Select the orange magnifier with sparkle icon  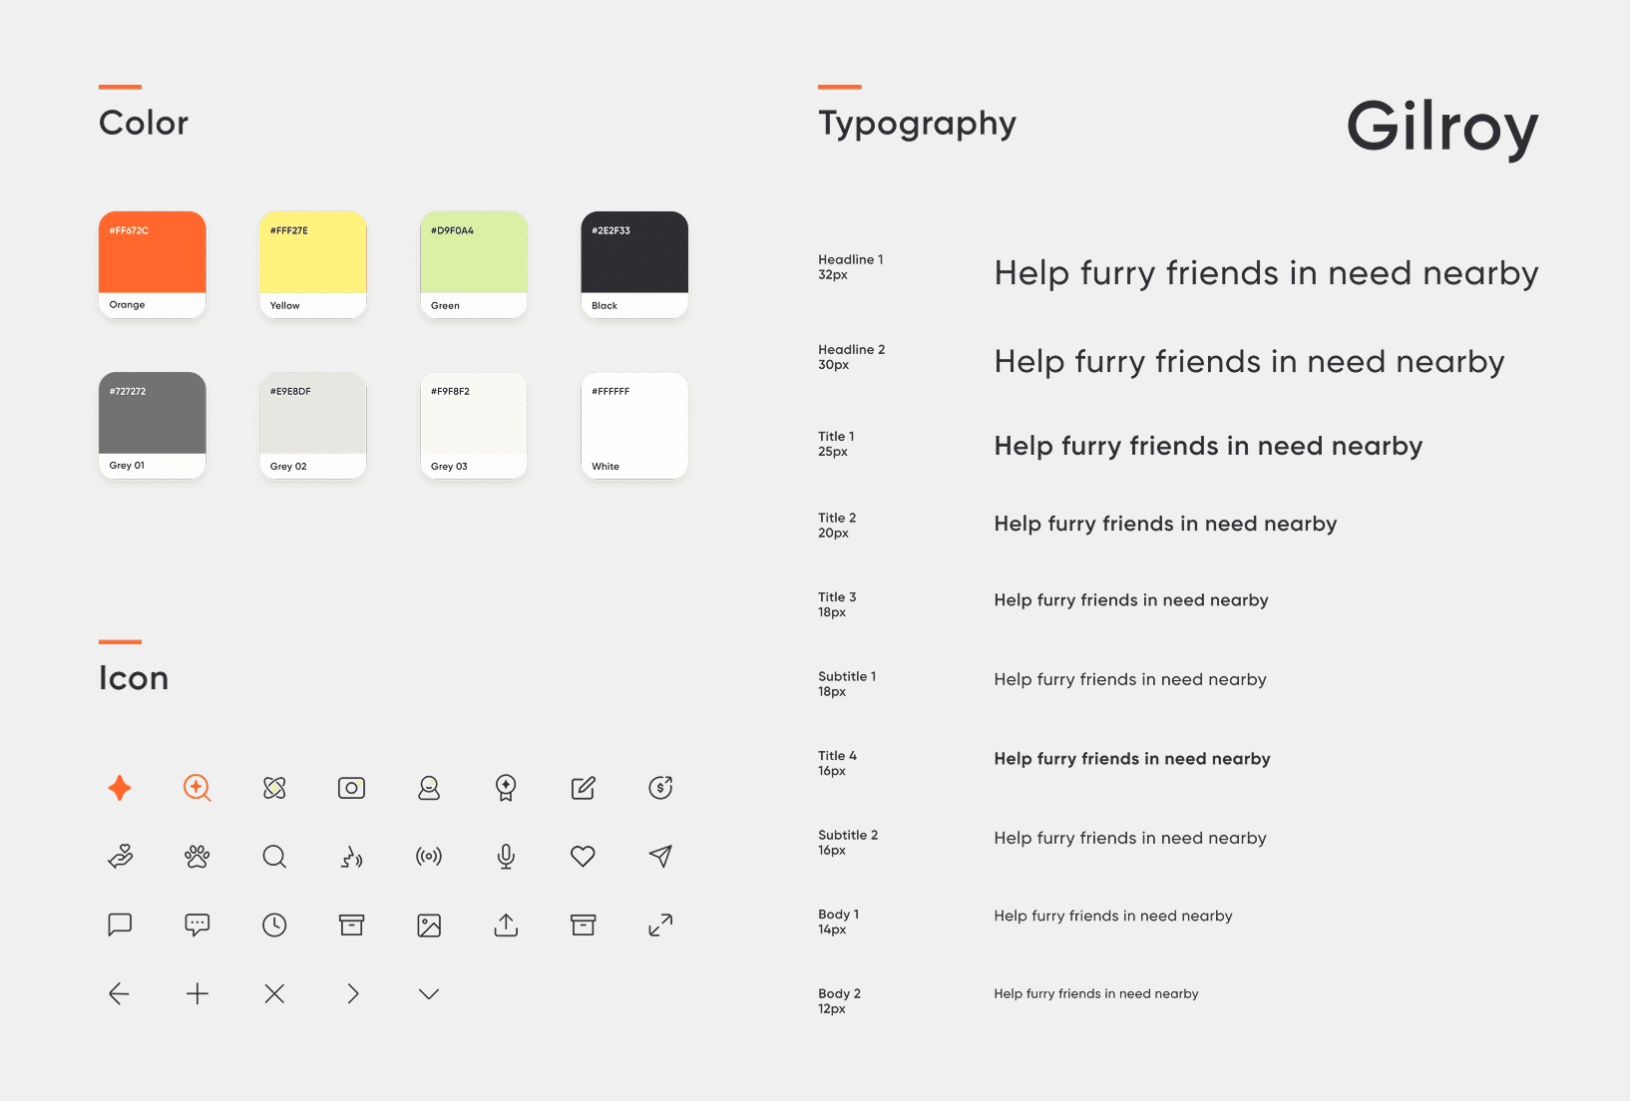pyautogui.click(x=198, y=788)
